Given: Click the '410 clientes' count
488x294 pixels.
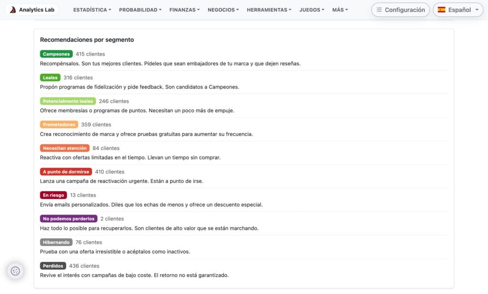Looking at the screenshot, I should pyautogui.click(x=110, y=172).
